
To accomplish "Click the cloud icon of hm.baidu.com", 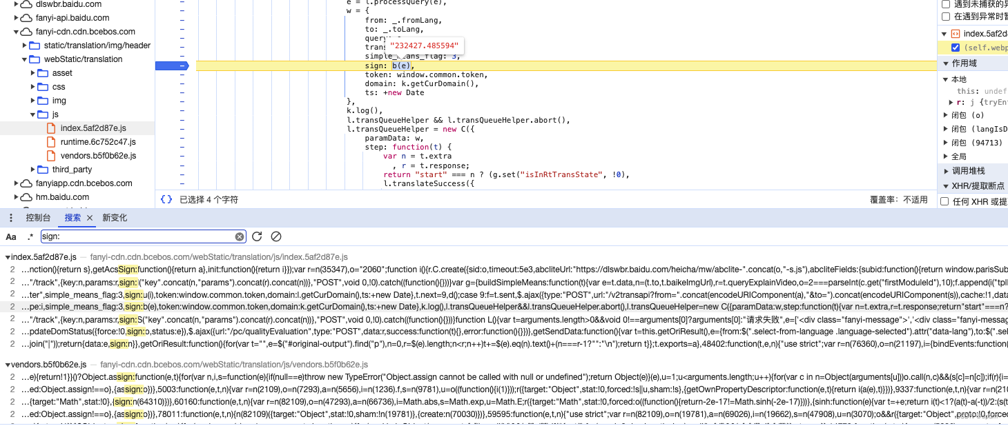I will point(26,197).
